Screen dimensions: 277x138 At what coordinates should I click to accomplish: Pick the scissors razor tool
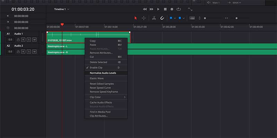154,18
